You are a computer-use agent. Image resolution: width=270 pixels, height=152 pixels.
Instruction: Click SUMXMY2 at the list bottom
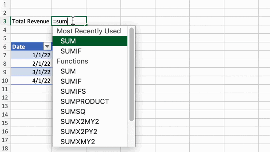coord(78,142)
